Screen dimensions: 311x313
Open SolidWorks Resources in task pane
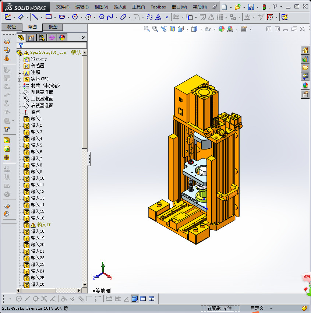[305, 50]
